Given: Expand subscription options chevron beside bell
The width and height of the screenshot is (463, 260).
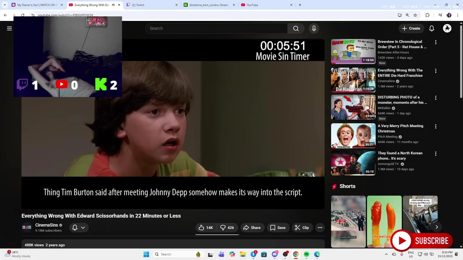Looking at the screenshot, I should 83,227.
